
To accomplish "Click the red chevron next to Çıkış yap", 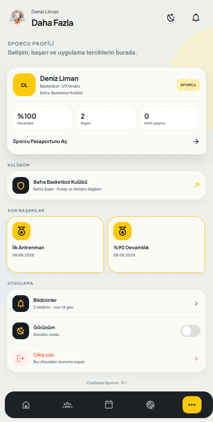I will tap(196, 358).
